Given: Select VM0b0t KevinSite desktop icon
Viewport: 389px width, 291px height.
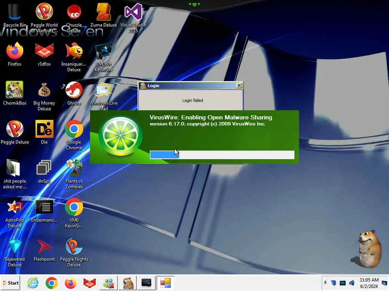Looking at the screenshot, I should coord(103,57).
